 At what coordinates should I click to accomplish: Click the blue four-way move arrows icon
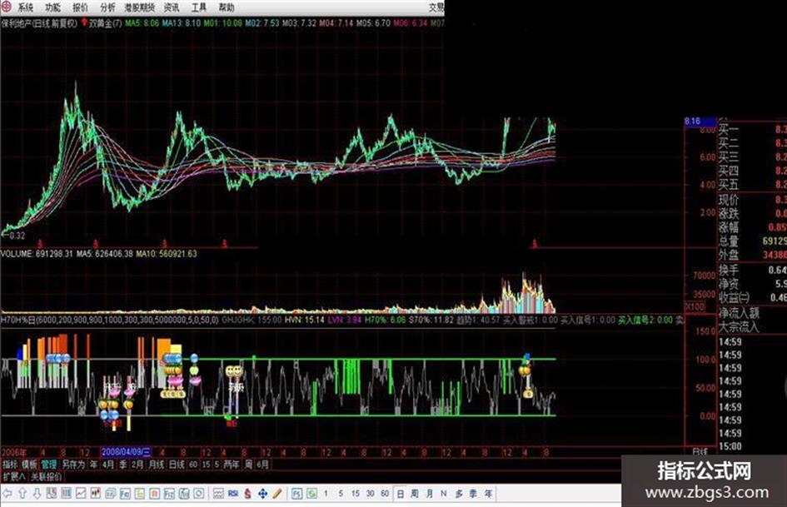(262, 494)
